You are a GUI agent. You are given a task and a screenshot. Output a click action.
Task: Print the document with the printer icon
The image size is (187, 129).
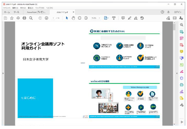(x=24, y=18)
